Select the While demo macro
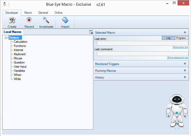This screenshot has height=136, width=191. (17, 79)
